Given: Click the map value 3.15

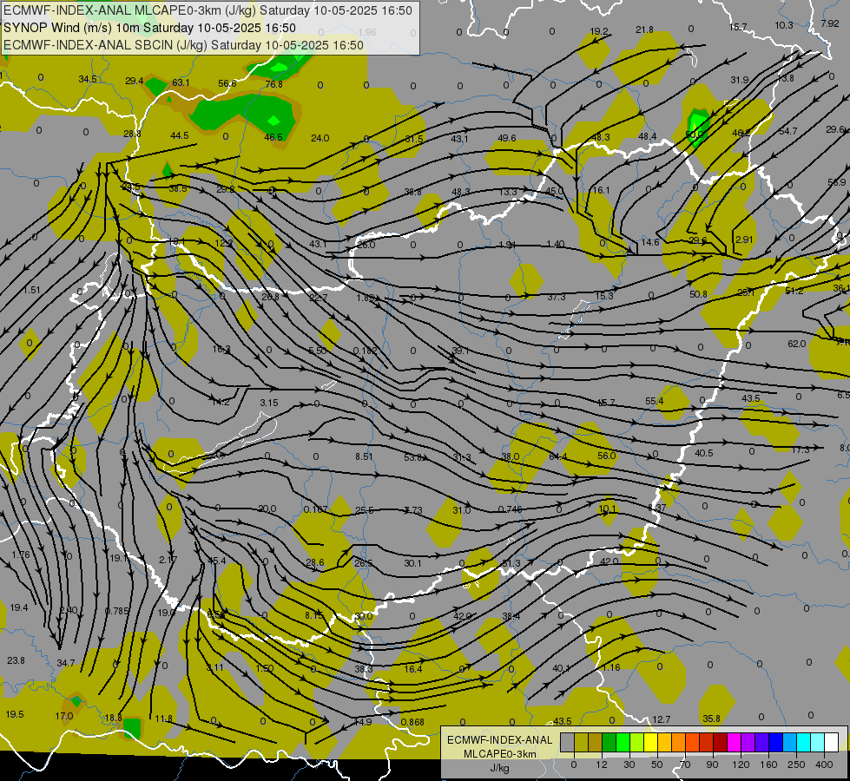Looking at the screenshot, I should point(268,403).
